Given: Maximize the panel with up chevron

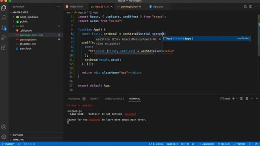Looking at the screenshot, I should point(252,99).
